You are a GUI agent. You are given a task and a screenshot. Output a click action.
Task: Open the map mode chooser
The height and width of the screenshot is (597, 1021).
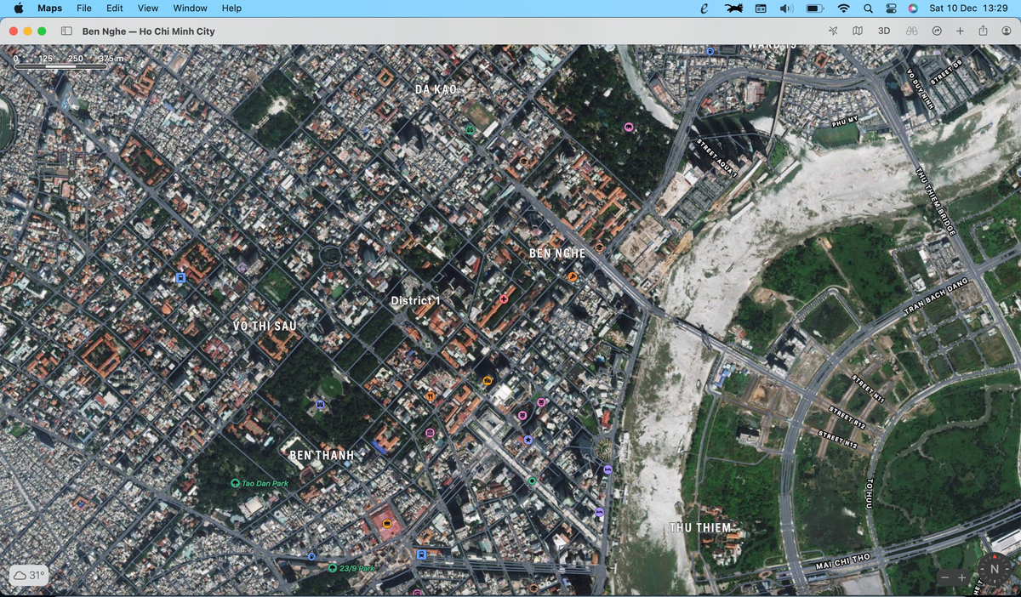pyautogui.click(x=858, y=31)
